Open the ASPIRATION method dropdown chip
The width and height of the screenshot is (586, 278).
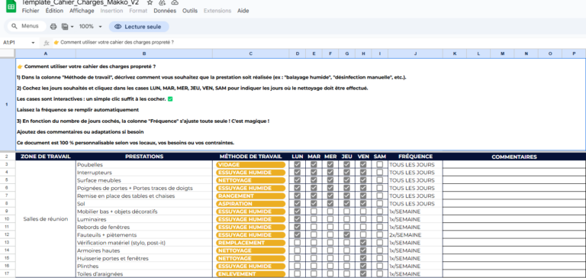(x=250, y=204)
